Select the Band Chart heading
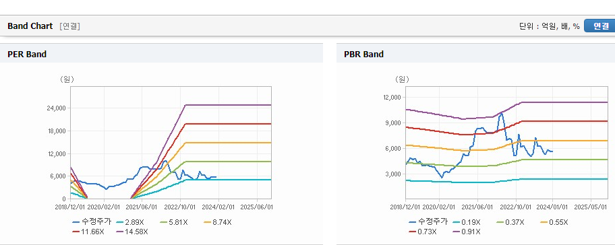The width and height of the screenshot is (615, 245). (x=30, y=26)
